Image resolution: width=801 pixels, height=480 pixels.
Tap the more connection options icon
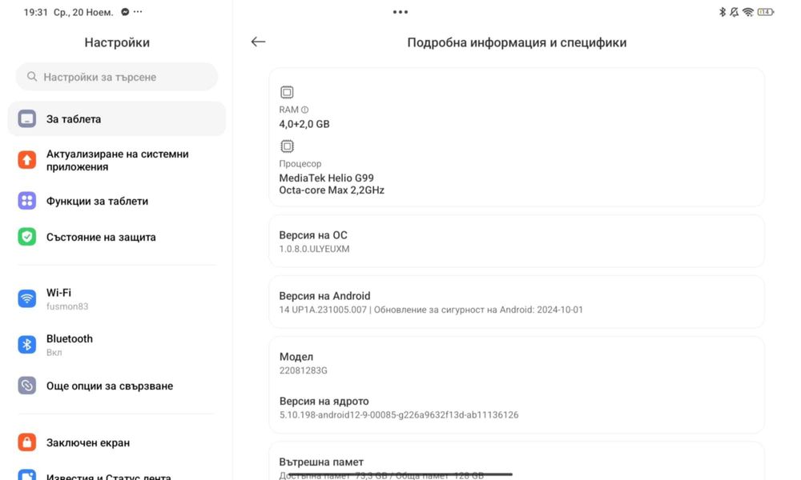(x=27, y=386)
